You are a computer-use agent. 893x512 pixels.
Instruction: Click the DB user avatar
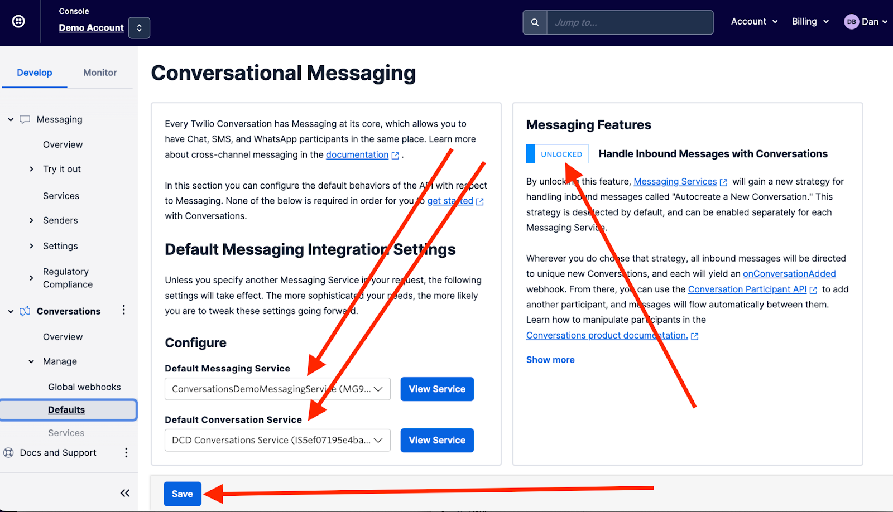pyautogui.click(x=851, y=22)
